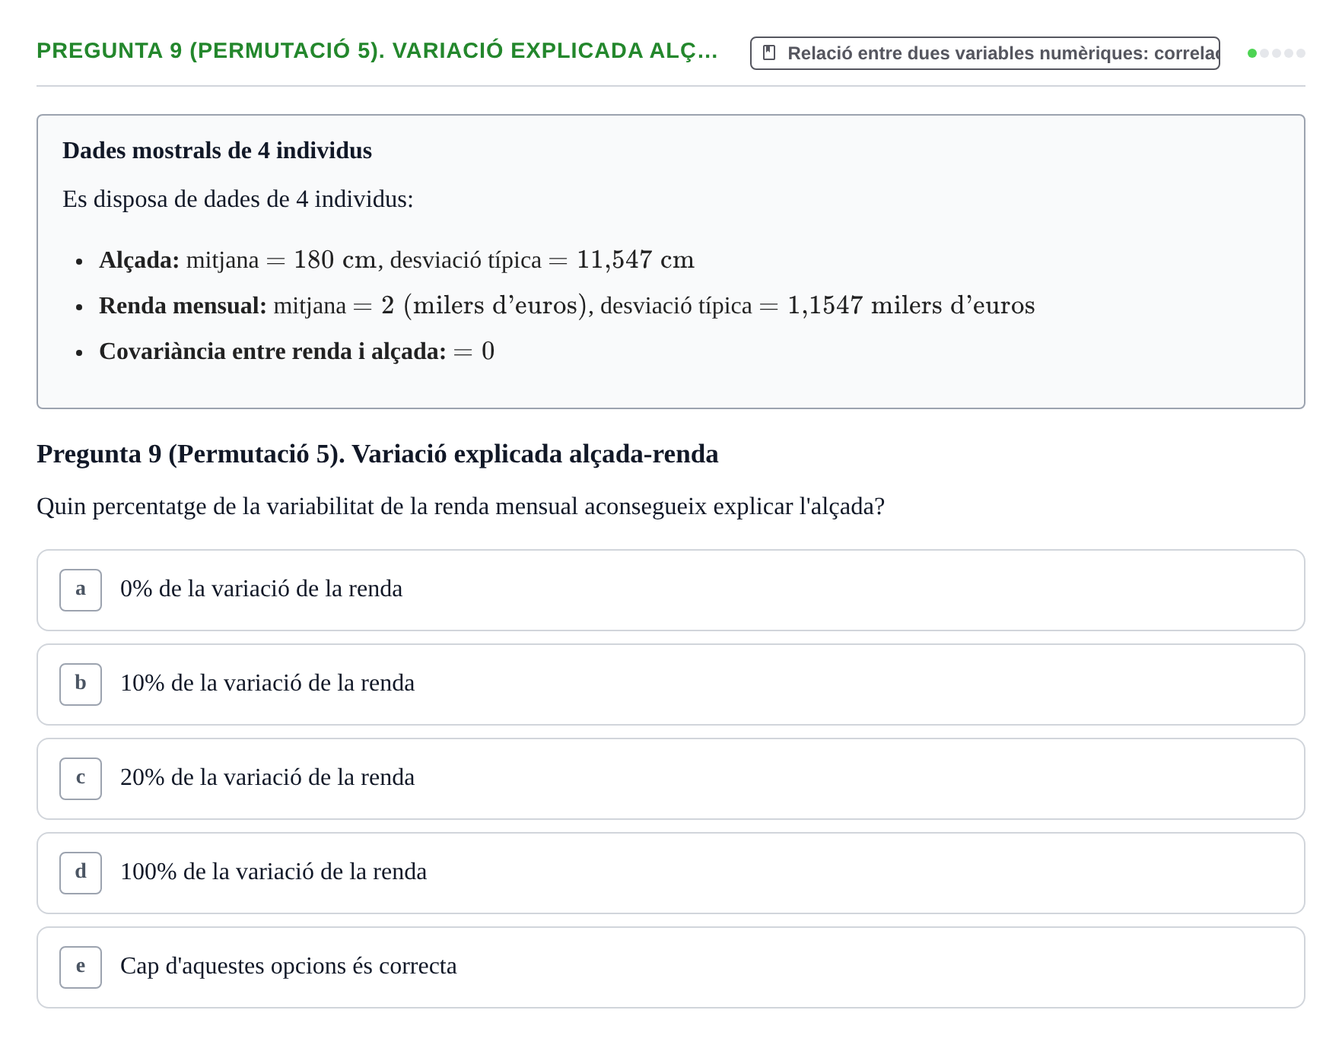Screen dimensions: 1342x1045
Task: Choose option e: Cap d'aquestes opcions
Action: [670, 967]
